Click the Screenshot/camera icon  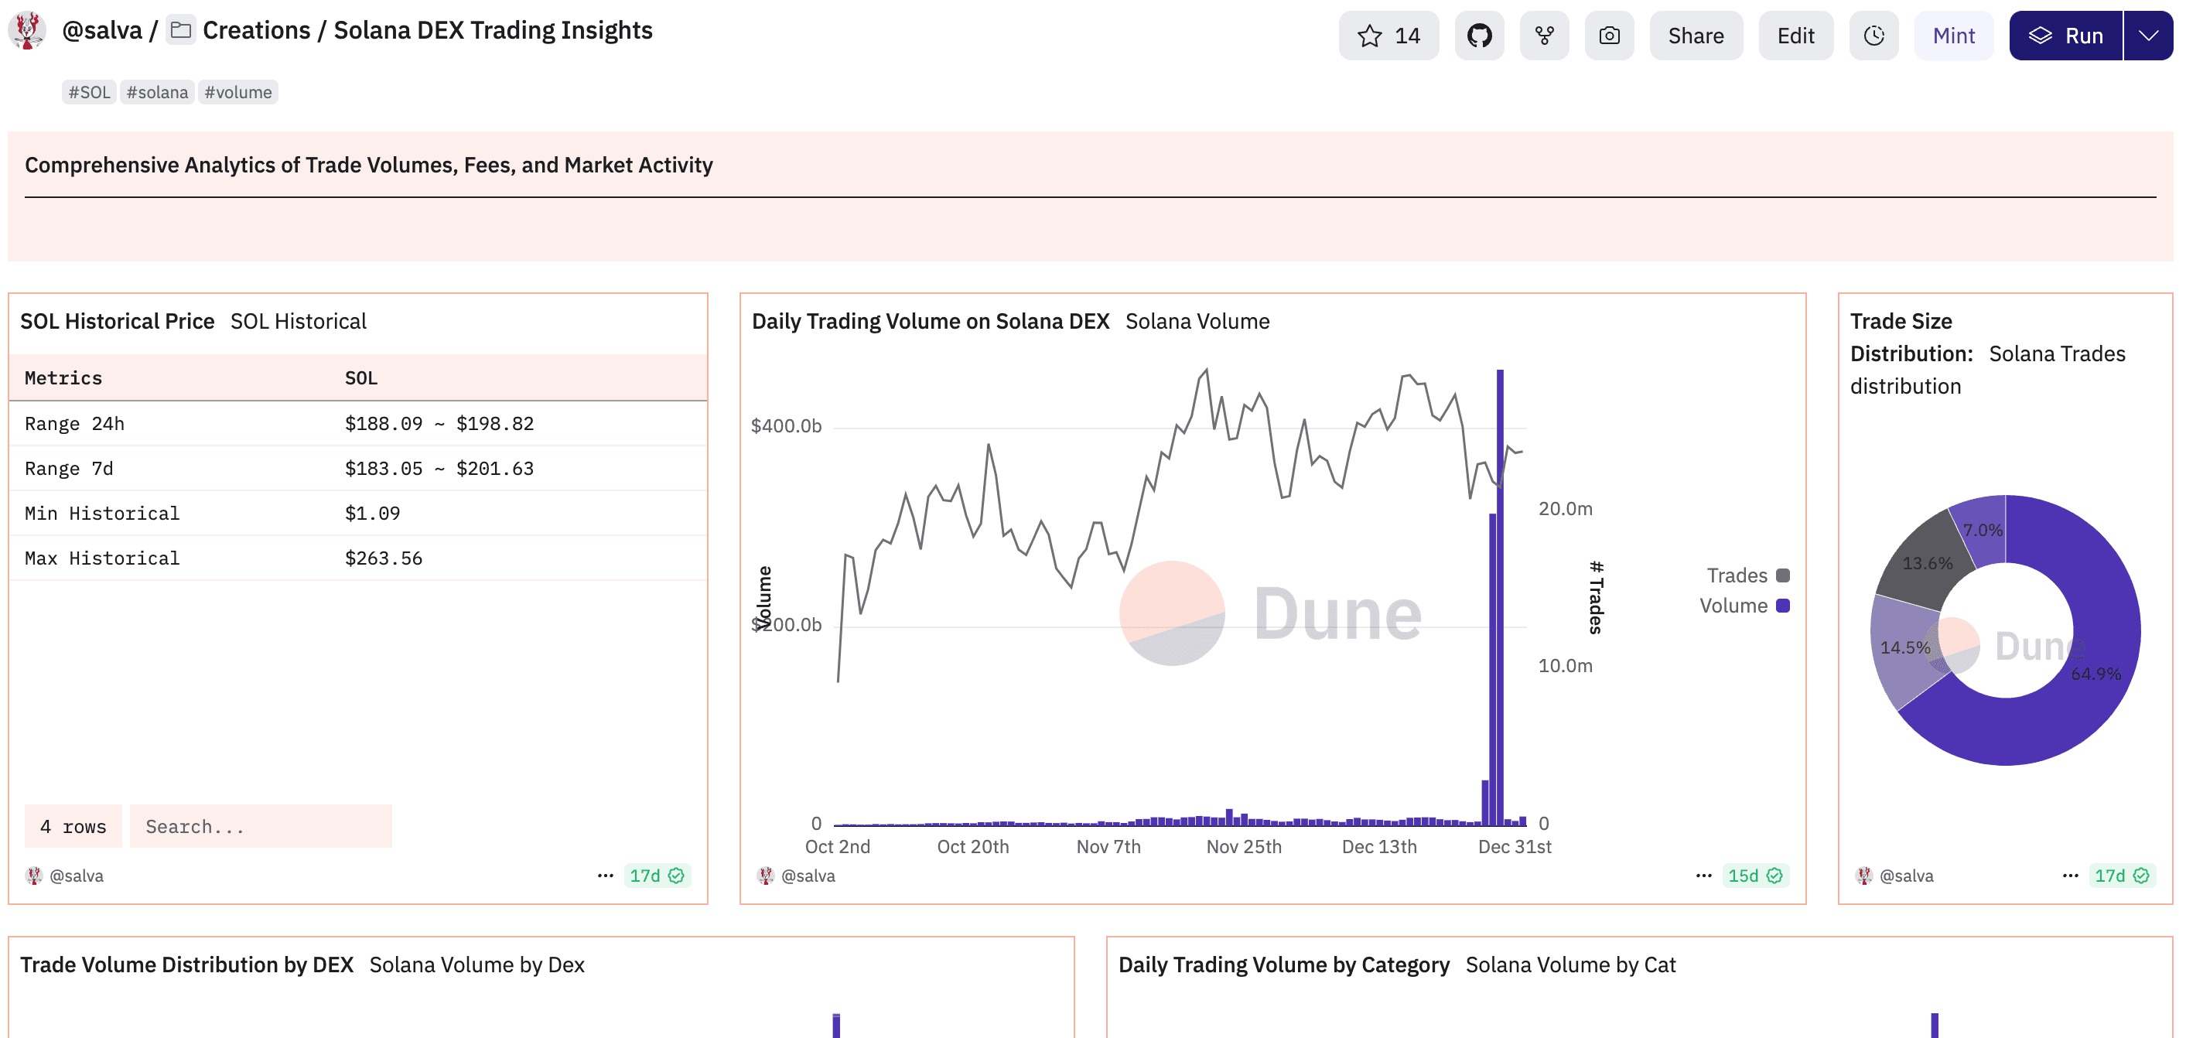pyautogui.click(x=1609, y=36)
